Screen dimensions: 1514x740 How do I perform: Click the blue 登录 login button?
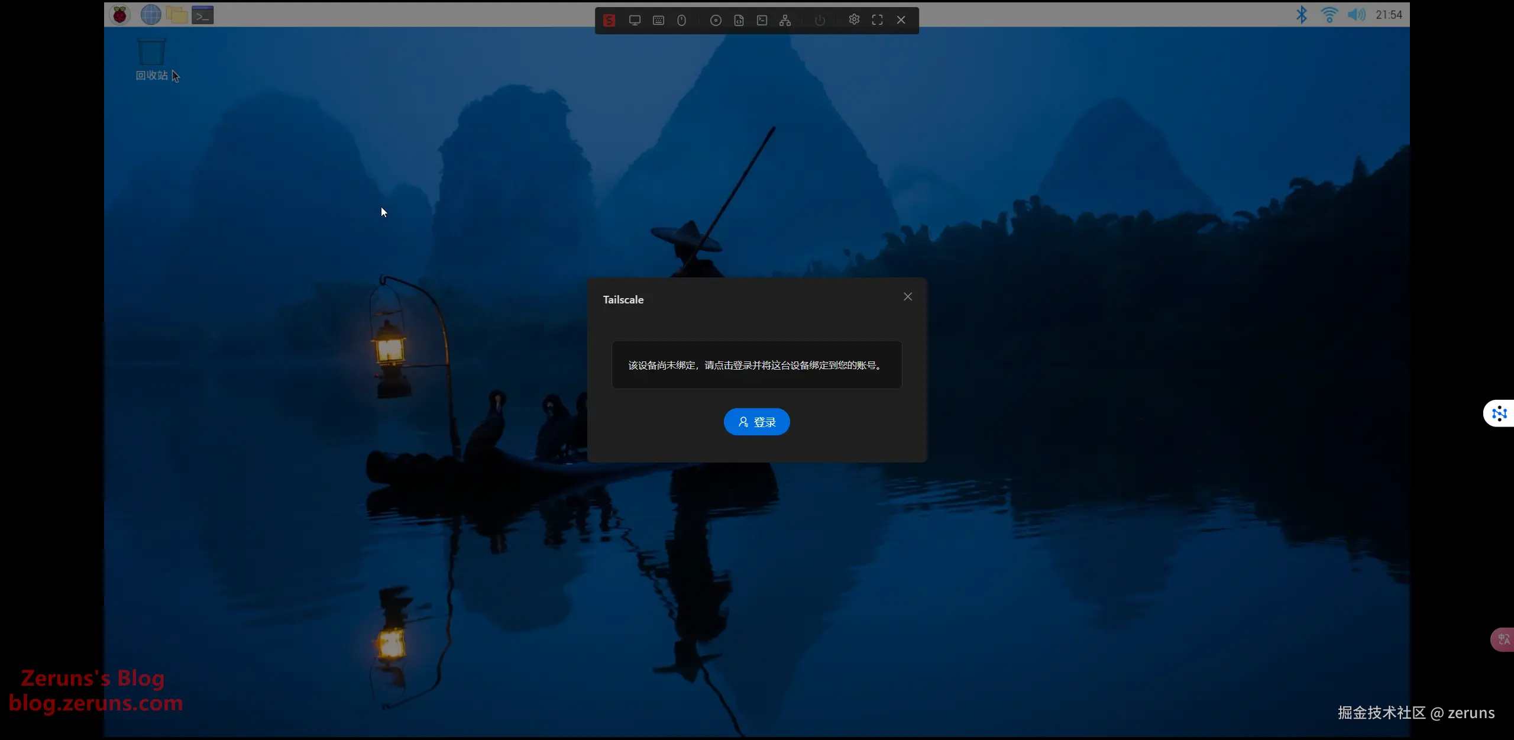[756, 422]
